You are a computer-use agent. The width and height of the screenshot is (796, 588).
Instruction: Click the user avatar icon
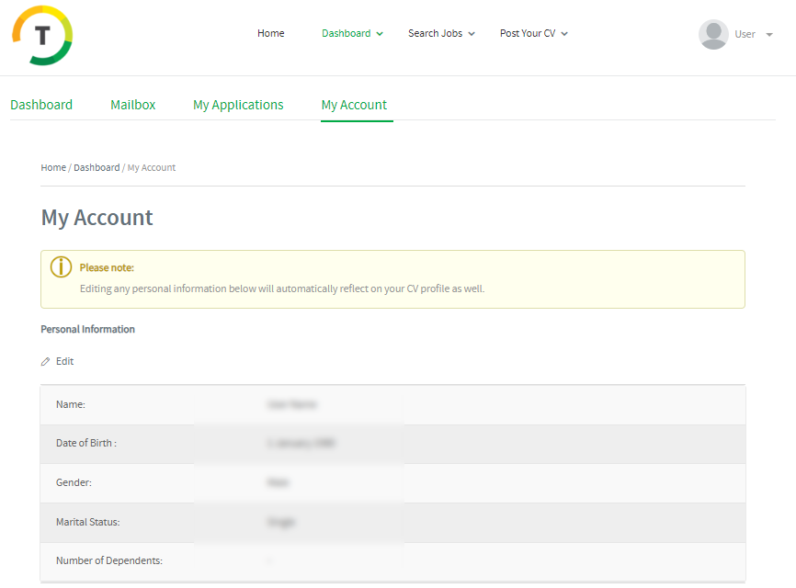click(x=713, y=34)
